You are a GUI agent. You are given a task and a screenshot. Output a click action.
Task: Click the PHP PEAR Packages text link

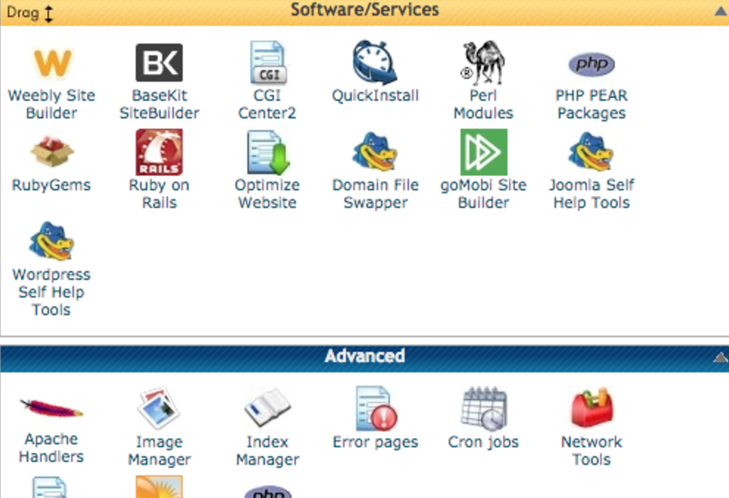click(x=591, y=104)
